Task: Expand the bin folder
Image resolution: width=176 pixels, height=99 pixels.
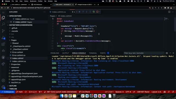Action: pos(12,34)
